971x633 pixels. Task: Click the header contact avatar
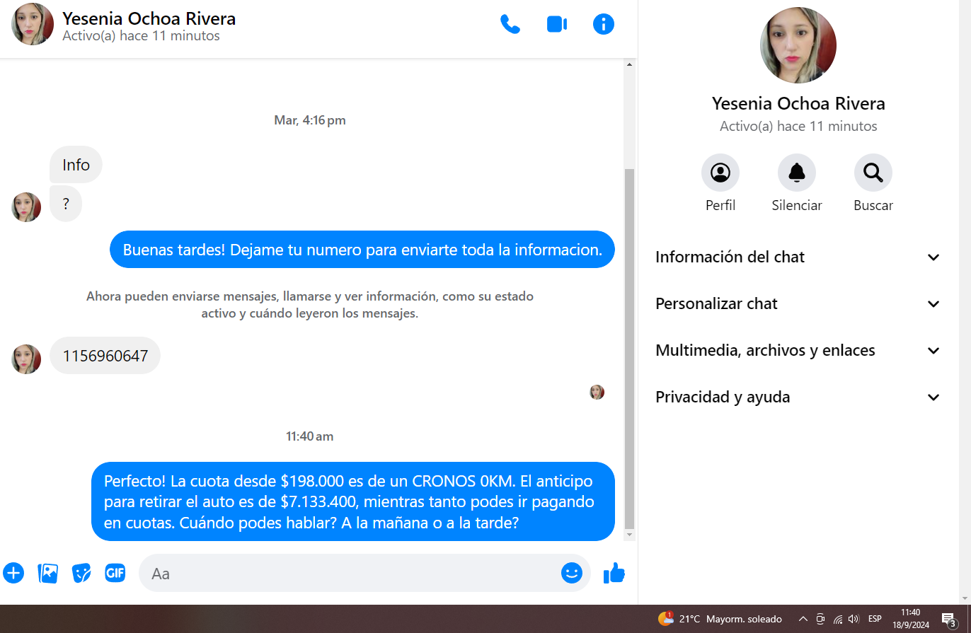coord(33,24)
